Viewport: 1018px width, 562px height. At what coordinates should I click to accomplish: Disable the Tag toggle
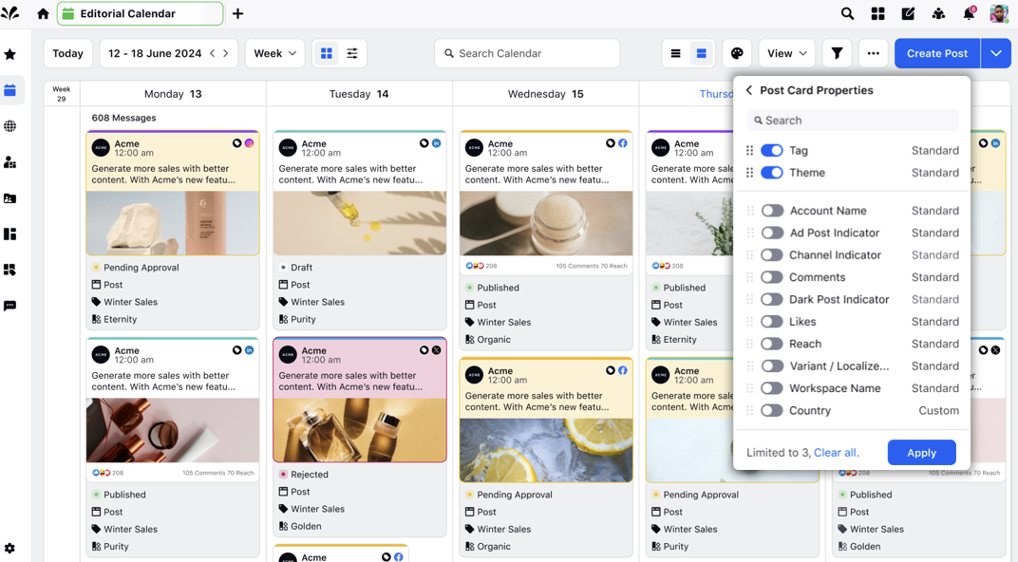click(x=772, y=151)
